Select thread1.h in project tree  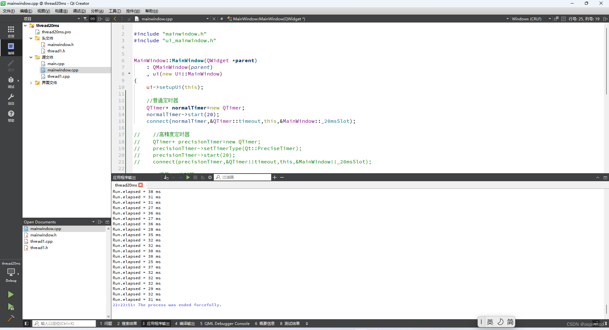[56, 51]
